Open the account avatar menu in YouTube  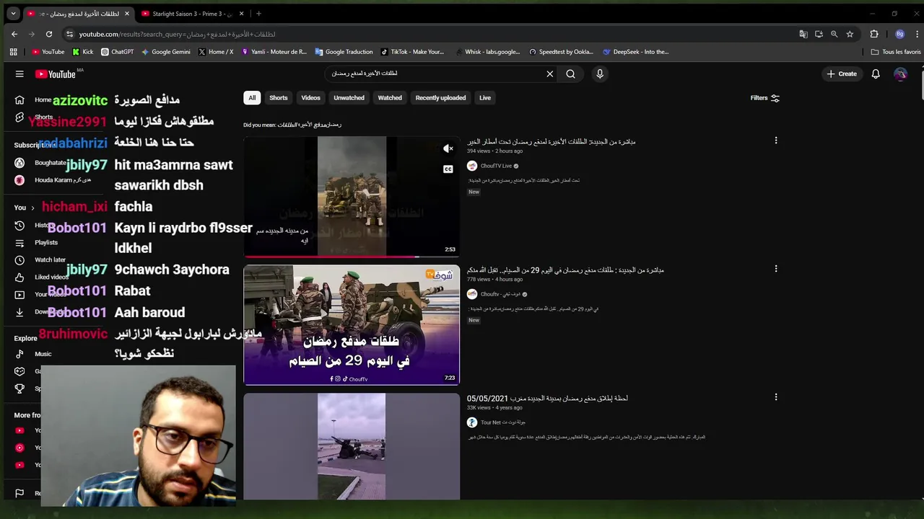tap(900, 74)
